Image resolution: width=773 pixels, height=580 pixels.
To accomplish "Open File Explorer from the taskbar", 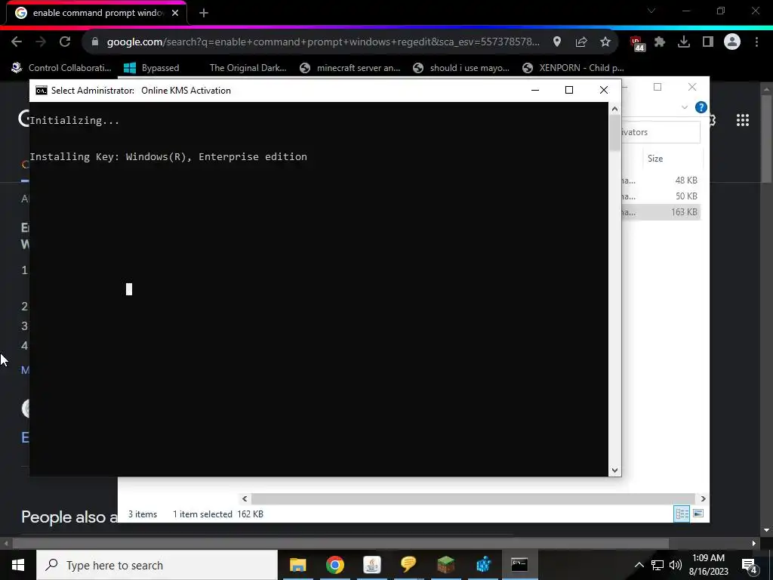I will click(x=297, y=565).
